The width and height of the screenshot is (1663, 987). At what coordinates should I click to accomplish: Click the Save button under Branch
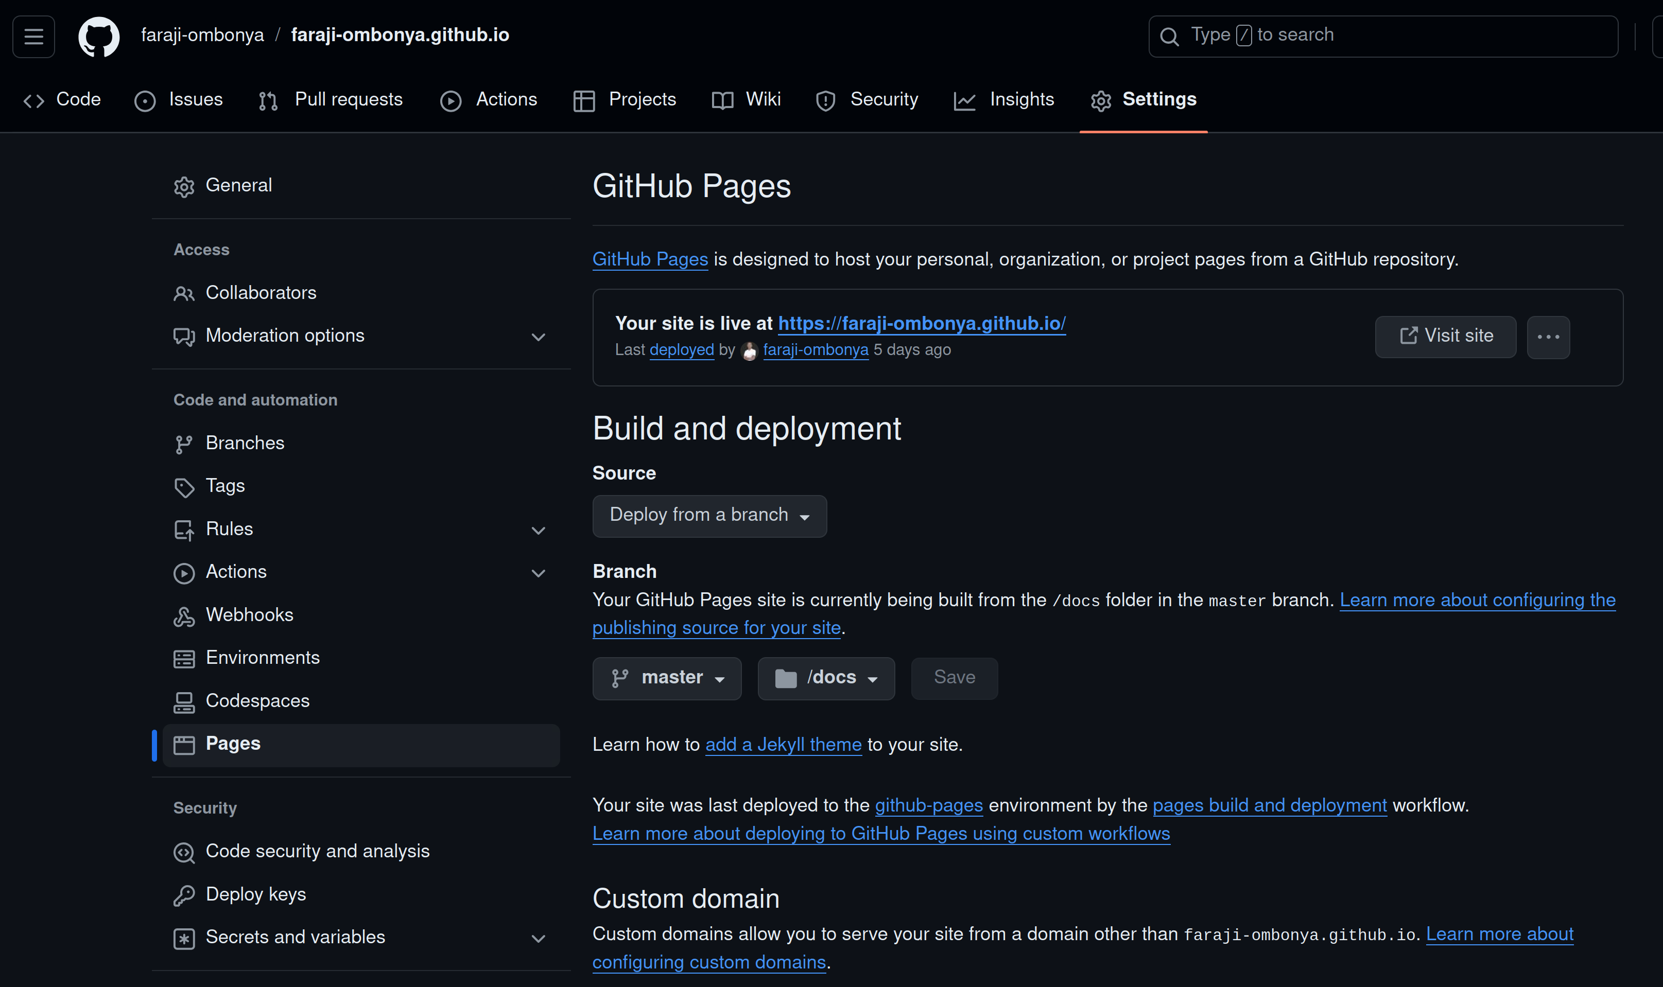(x=954, y=678)
